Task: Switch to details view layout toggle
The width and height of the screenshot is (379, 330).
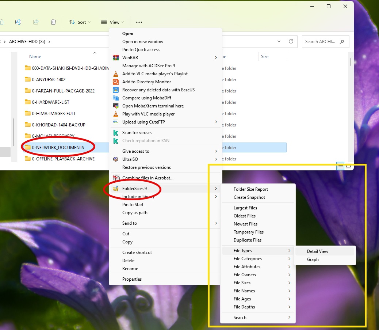Action: [340, 167]
